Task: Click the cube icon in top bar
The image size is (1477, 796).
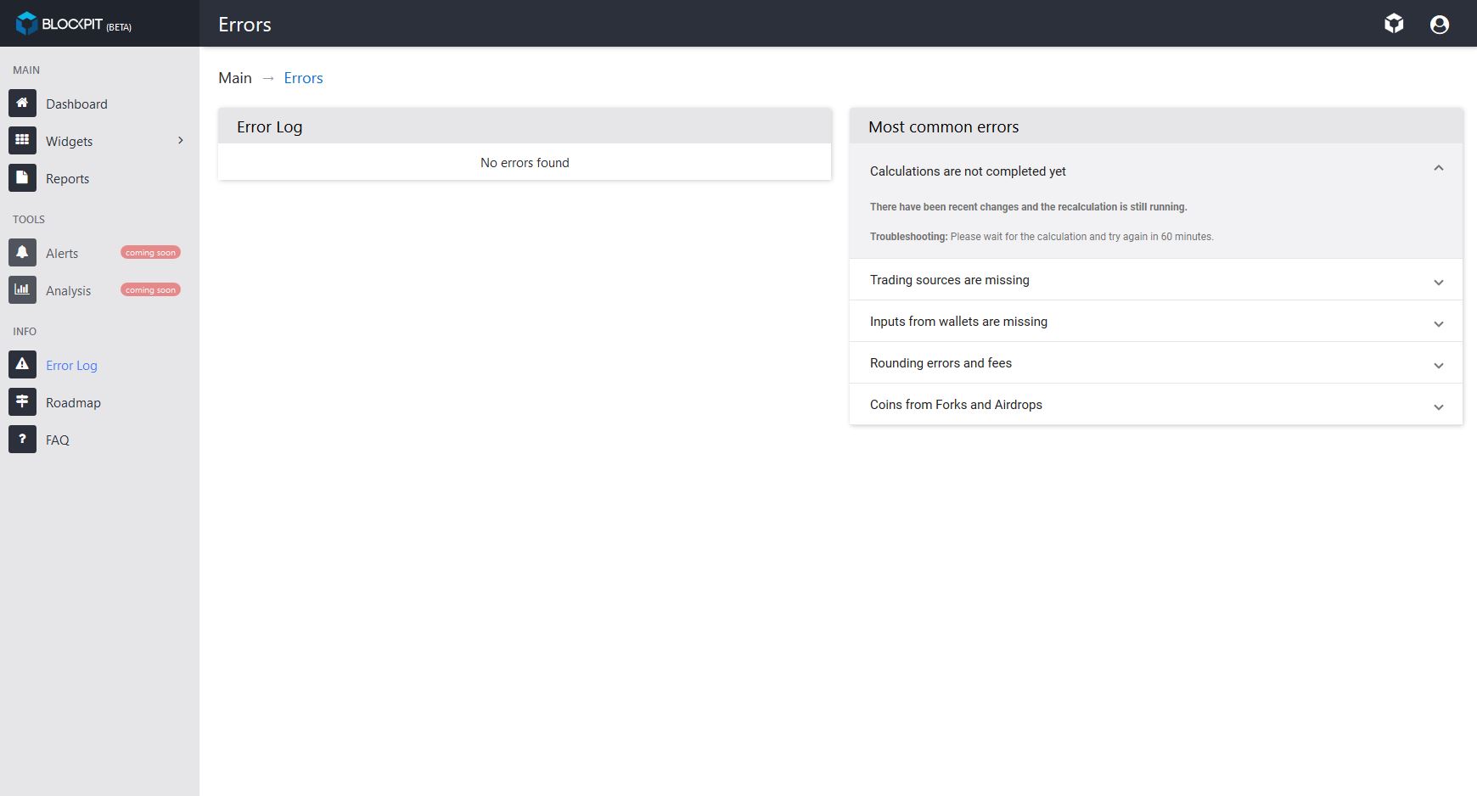Action: 1394,24
